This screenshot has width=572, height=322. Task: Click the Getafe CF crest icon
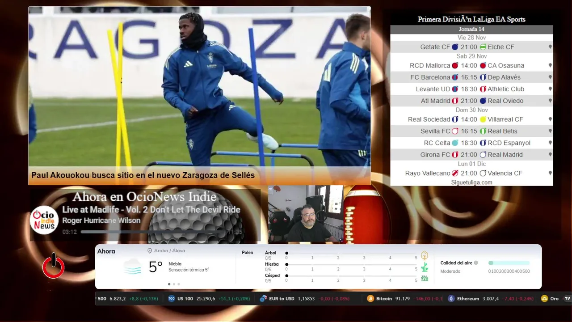coord(455,47)
